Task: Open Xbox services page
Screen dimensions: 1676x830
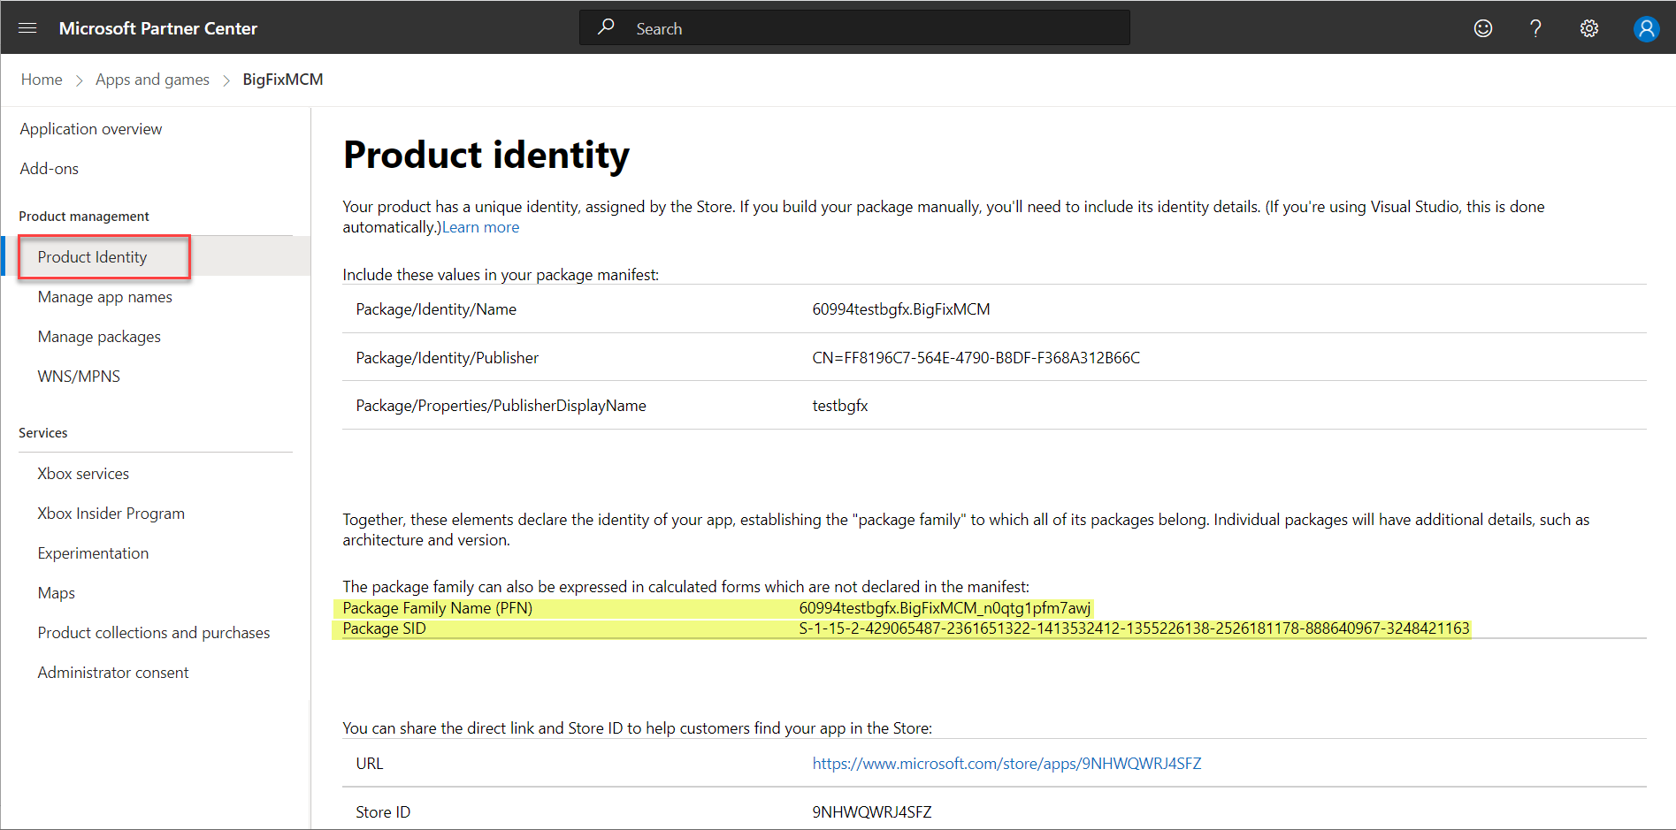Action: click(83, 474)
